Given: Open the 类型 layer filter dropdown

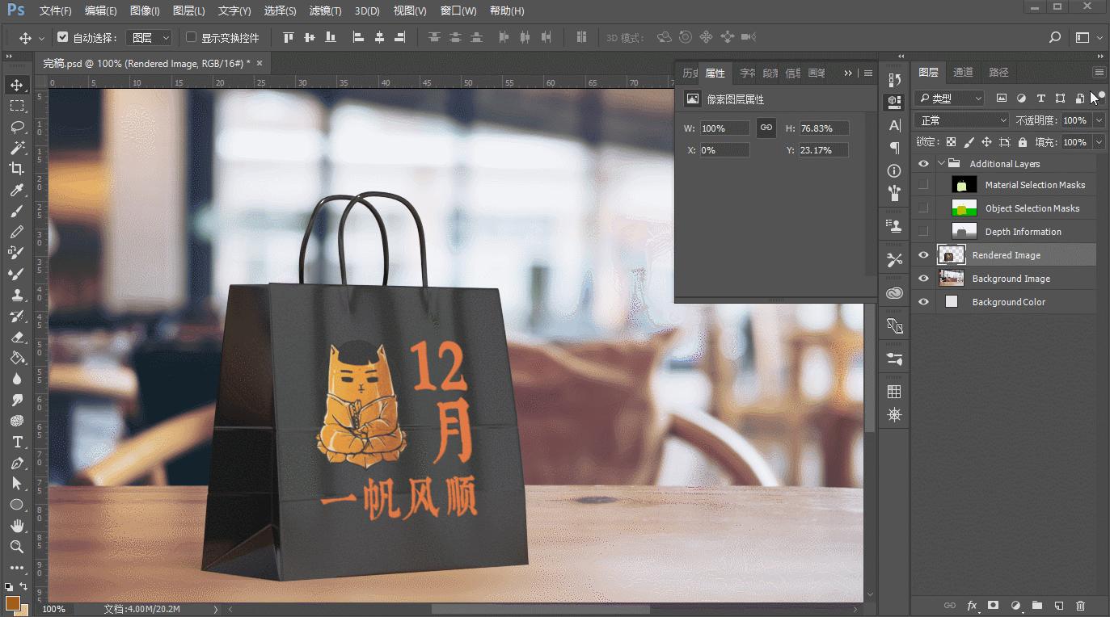Looking at the screenshot, I should click(948, 98).
